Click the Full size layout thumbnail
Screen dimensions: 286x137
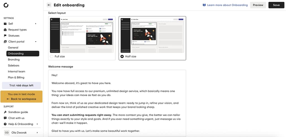[x=82, y=35]
